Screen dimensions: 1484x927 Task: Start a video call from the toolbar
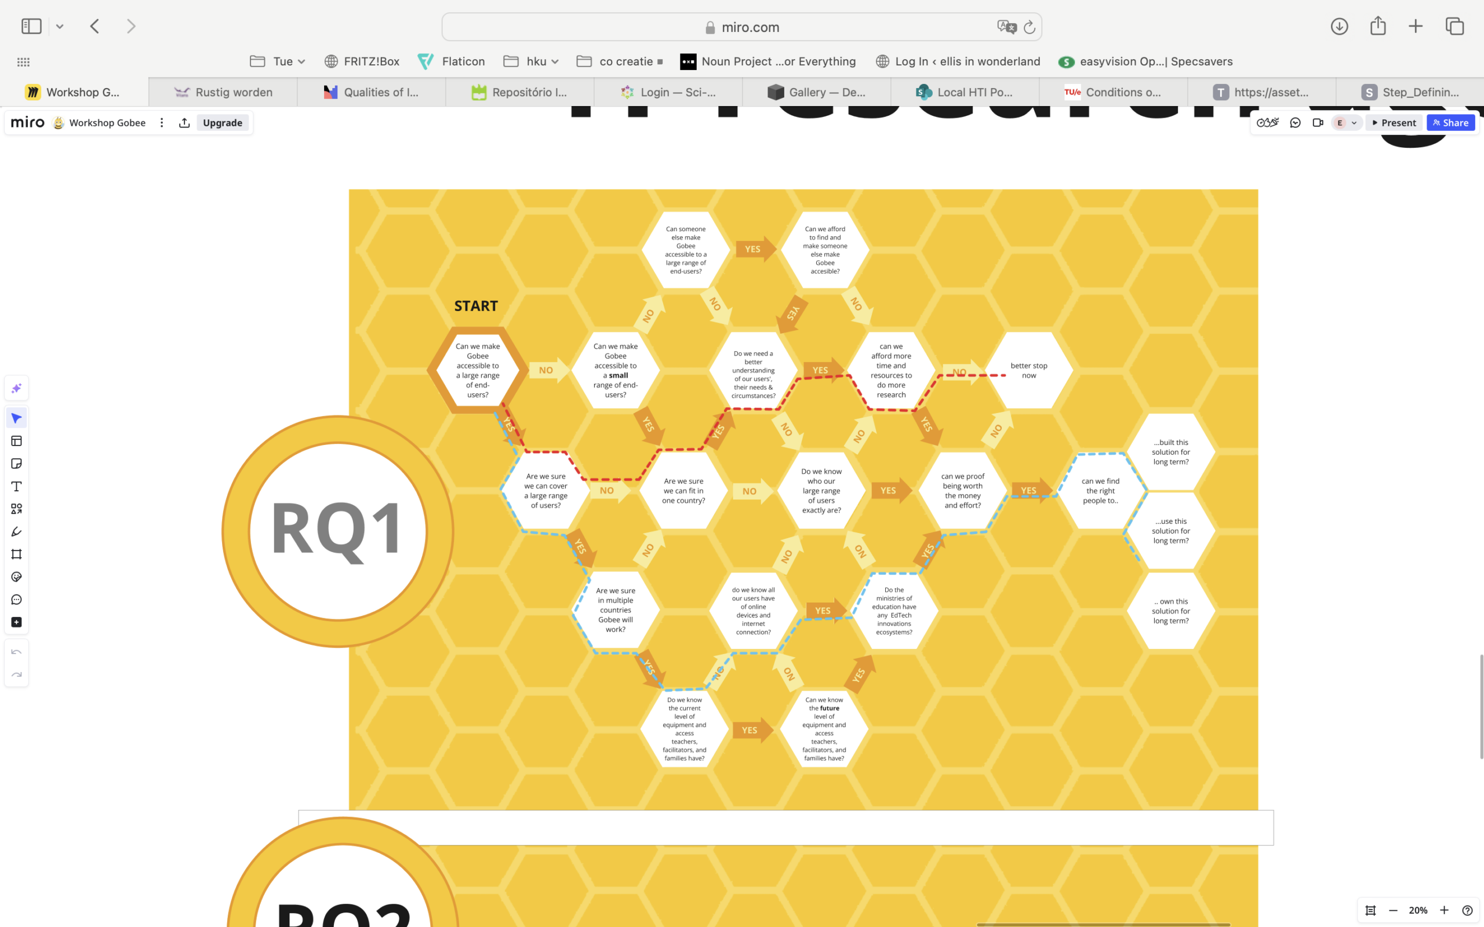pyautogui.click(x=1317, y=123)
